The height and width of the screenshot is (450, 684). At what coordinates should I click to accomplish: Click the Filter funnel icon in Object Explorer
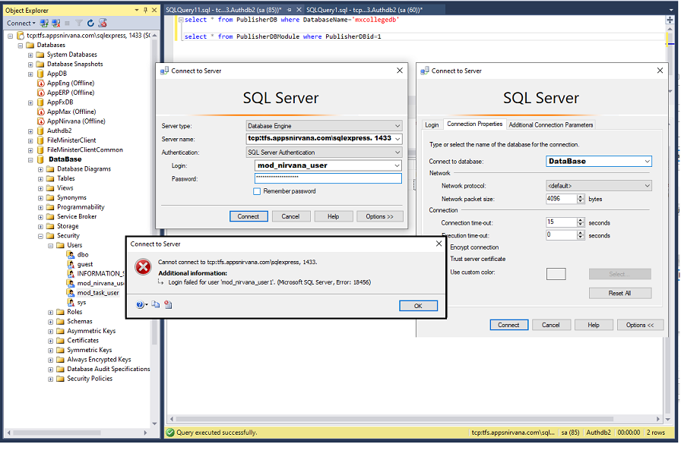[79, 23]
